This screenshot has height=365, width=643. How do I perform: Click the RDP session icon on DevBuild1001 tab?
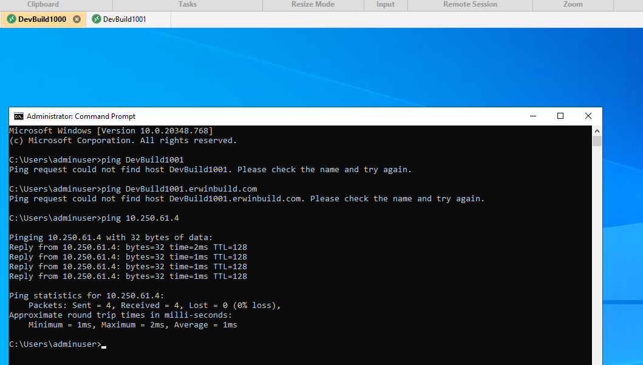95,19
